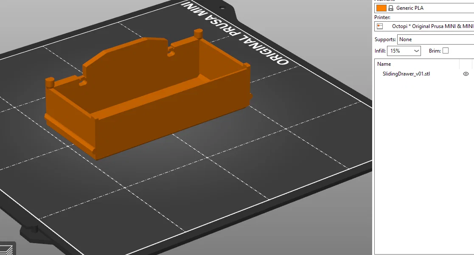The image size is (474, 255).
Task: Click the filament spool icon in Filament row
Action: pyautogui.click(x=382, y=8)
